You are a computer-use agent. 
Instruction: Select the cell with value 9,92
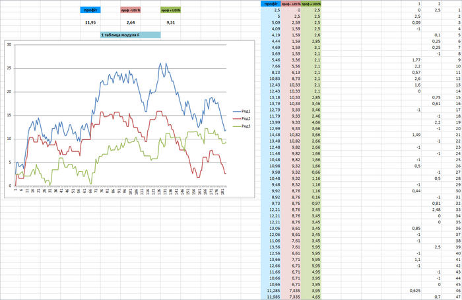click(271, 191)
